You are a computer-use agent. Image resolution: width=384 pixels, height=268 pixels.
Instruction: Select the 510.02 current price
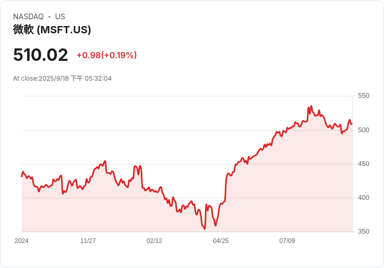41,55
